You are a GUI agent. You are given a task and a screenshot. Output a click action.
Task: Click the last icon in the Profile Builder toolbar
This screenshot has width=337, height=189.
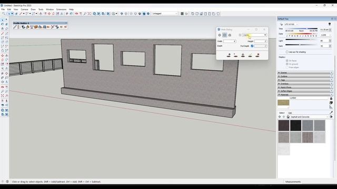(x=65, y=27)
